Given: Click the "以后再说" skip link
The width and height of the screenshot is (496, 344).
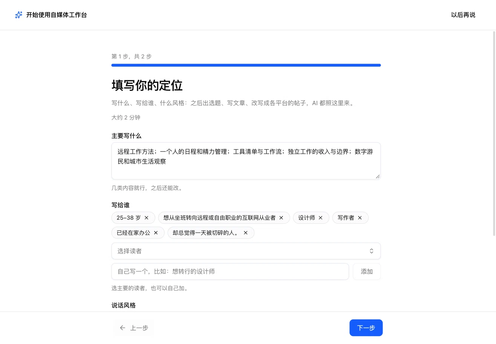Looking at the screenshot, I should tap(463, 15).
